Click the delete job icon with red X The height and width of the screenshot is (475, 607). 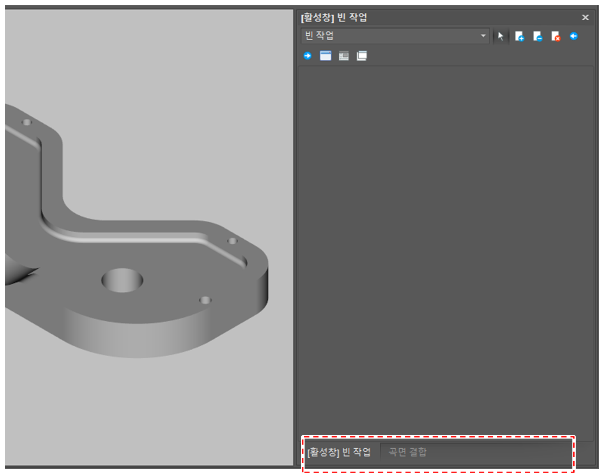pyautogui.click(x=556, y=37)
